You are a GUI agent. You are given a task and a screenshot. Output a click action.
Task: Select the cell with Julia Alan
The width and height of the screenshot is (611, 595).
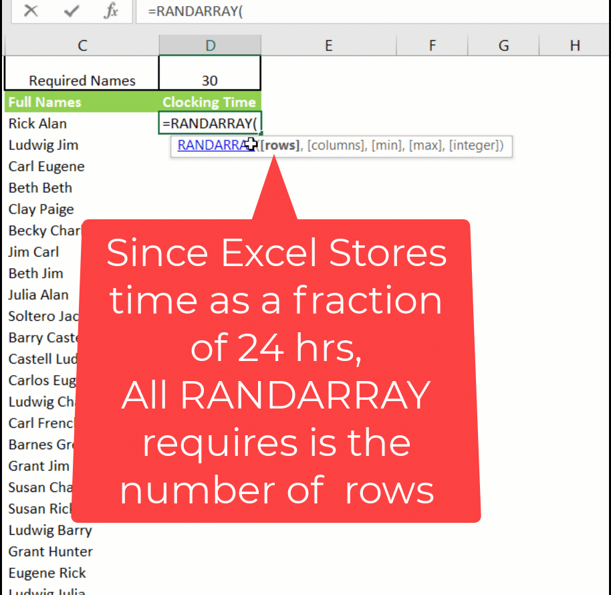[80, 295]
